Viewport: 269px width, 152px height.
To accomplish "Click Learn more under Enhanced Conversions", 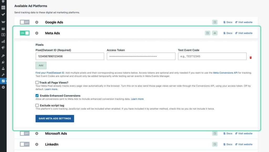I will tap(137, 99).
